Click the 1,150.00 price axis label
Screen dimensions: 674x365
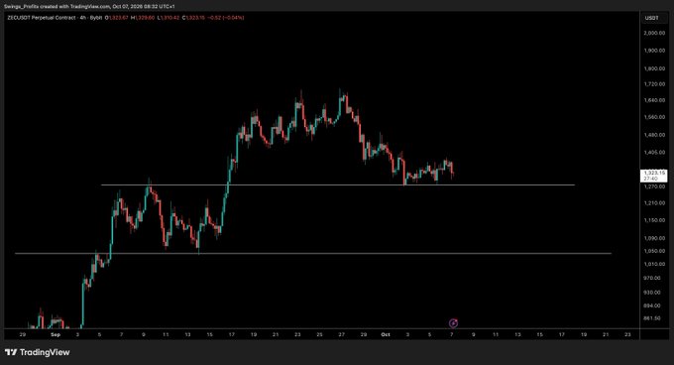(654, 220)
